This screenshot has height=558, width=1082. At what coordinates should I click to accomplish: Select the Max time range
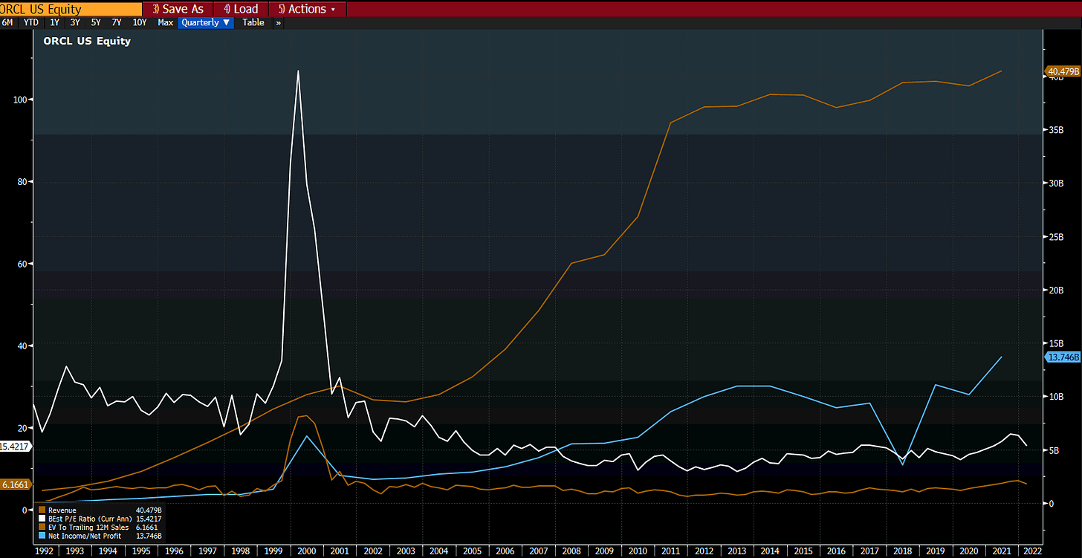pos(165,22)
